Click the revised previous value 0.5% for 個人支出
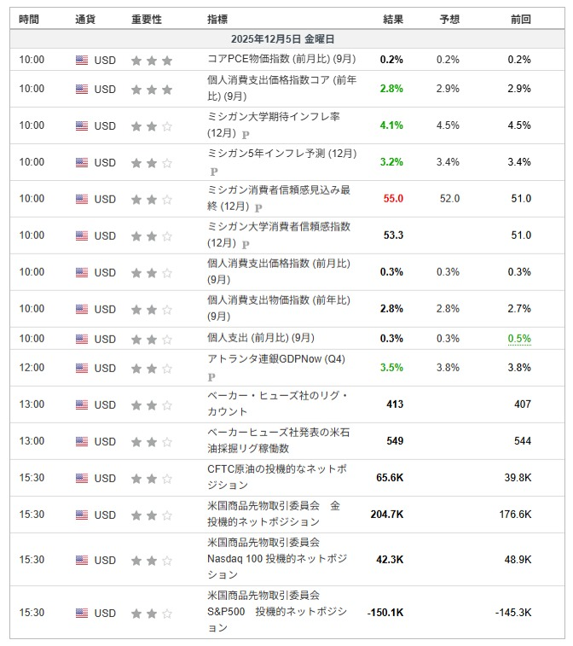This screenshot has width=573, height=646. coord(518,339)
